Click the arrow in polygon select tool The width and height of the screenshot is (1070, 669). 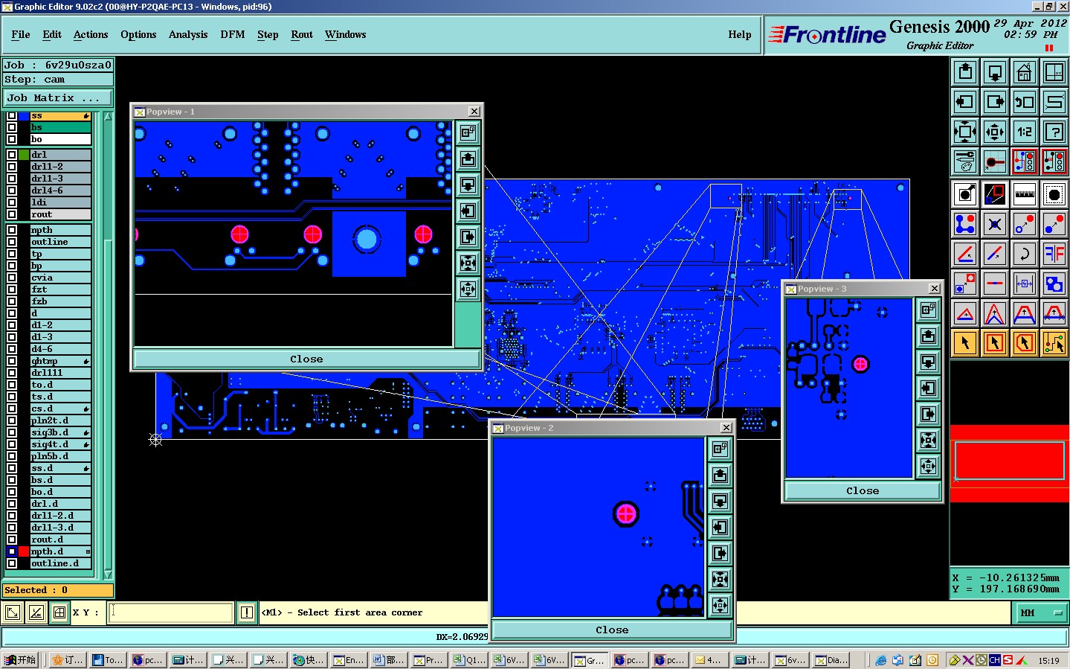click(1025, 343)
